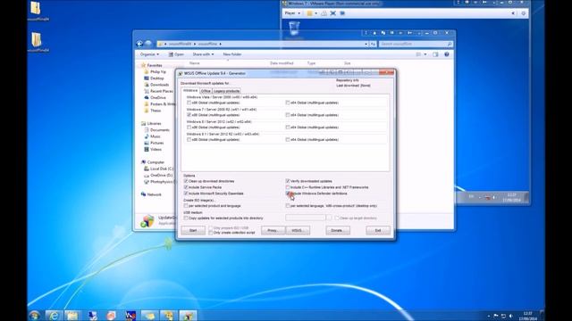
Task: Click the WSUS... button
Action: coord(298,230)
